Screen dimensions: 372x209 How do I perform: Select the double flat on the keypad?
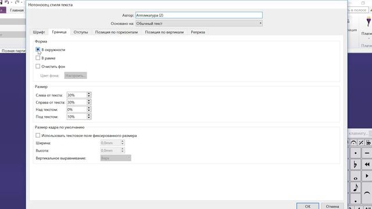click(368, 143)
